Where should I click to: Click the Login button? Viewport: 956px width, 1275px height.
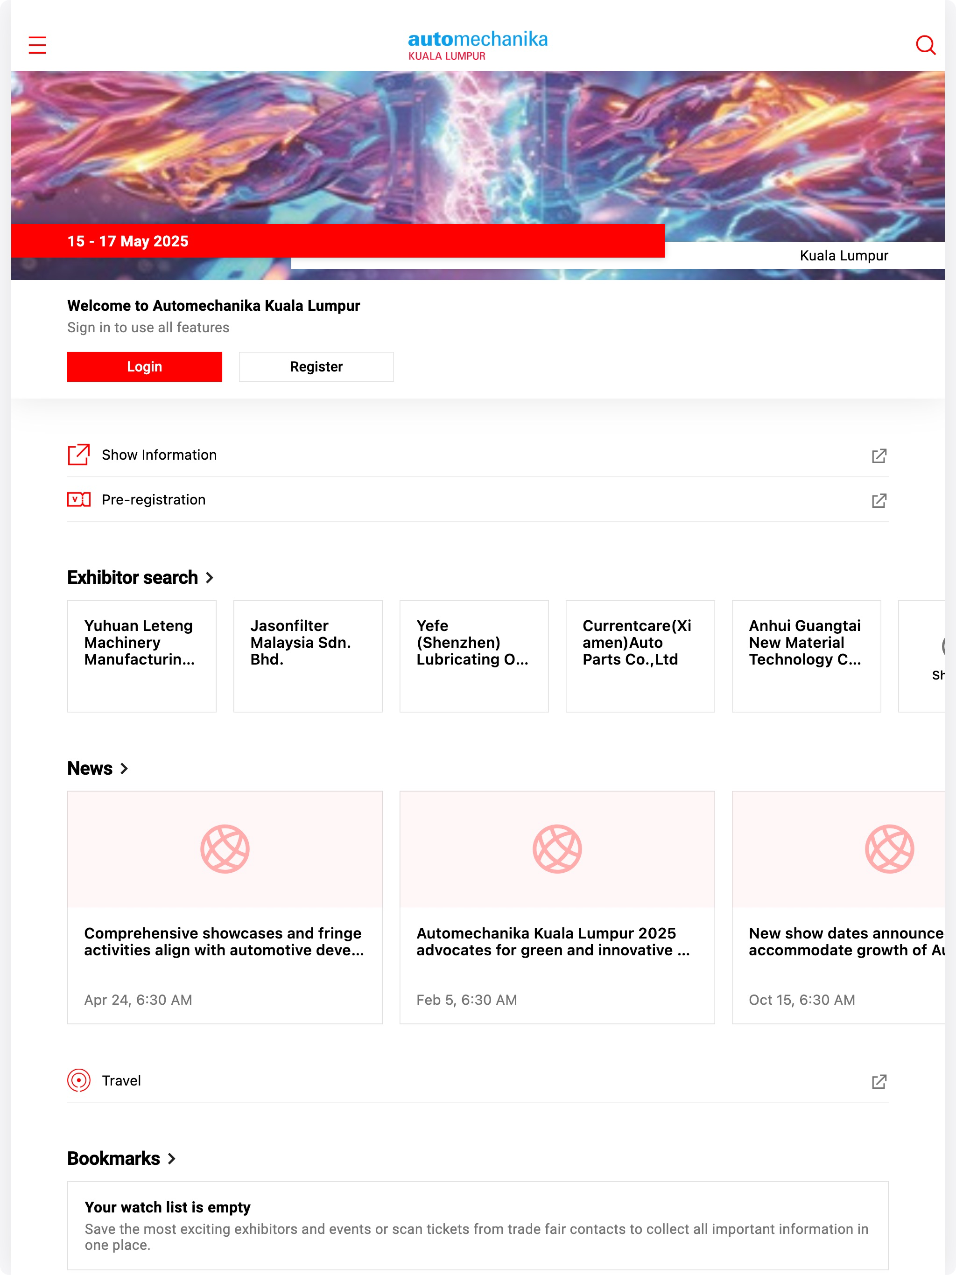tap(144, 367)
